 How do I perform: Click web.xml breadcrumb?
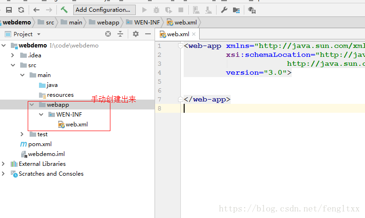(x=182, y=23)
